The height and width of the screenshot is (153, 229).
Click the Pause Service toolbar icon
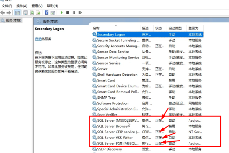74,12
